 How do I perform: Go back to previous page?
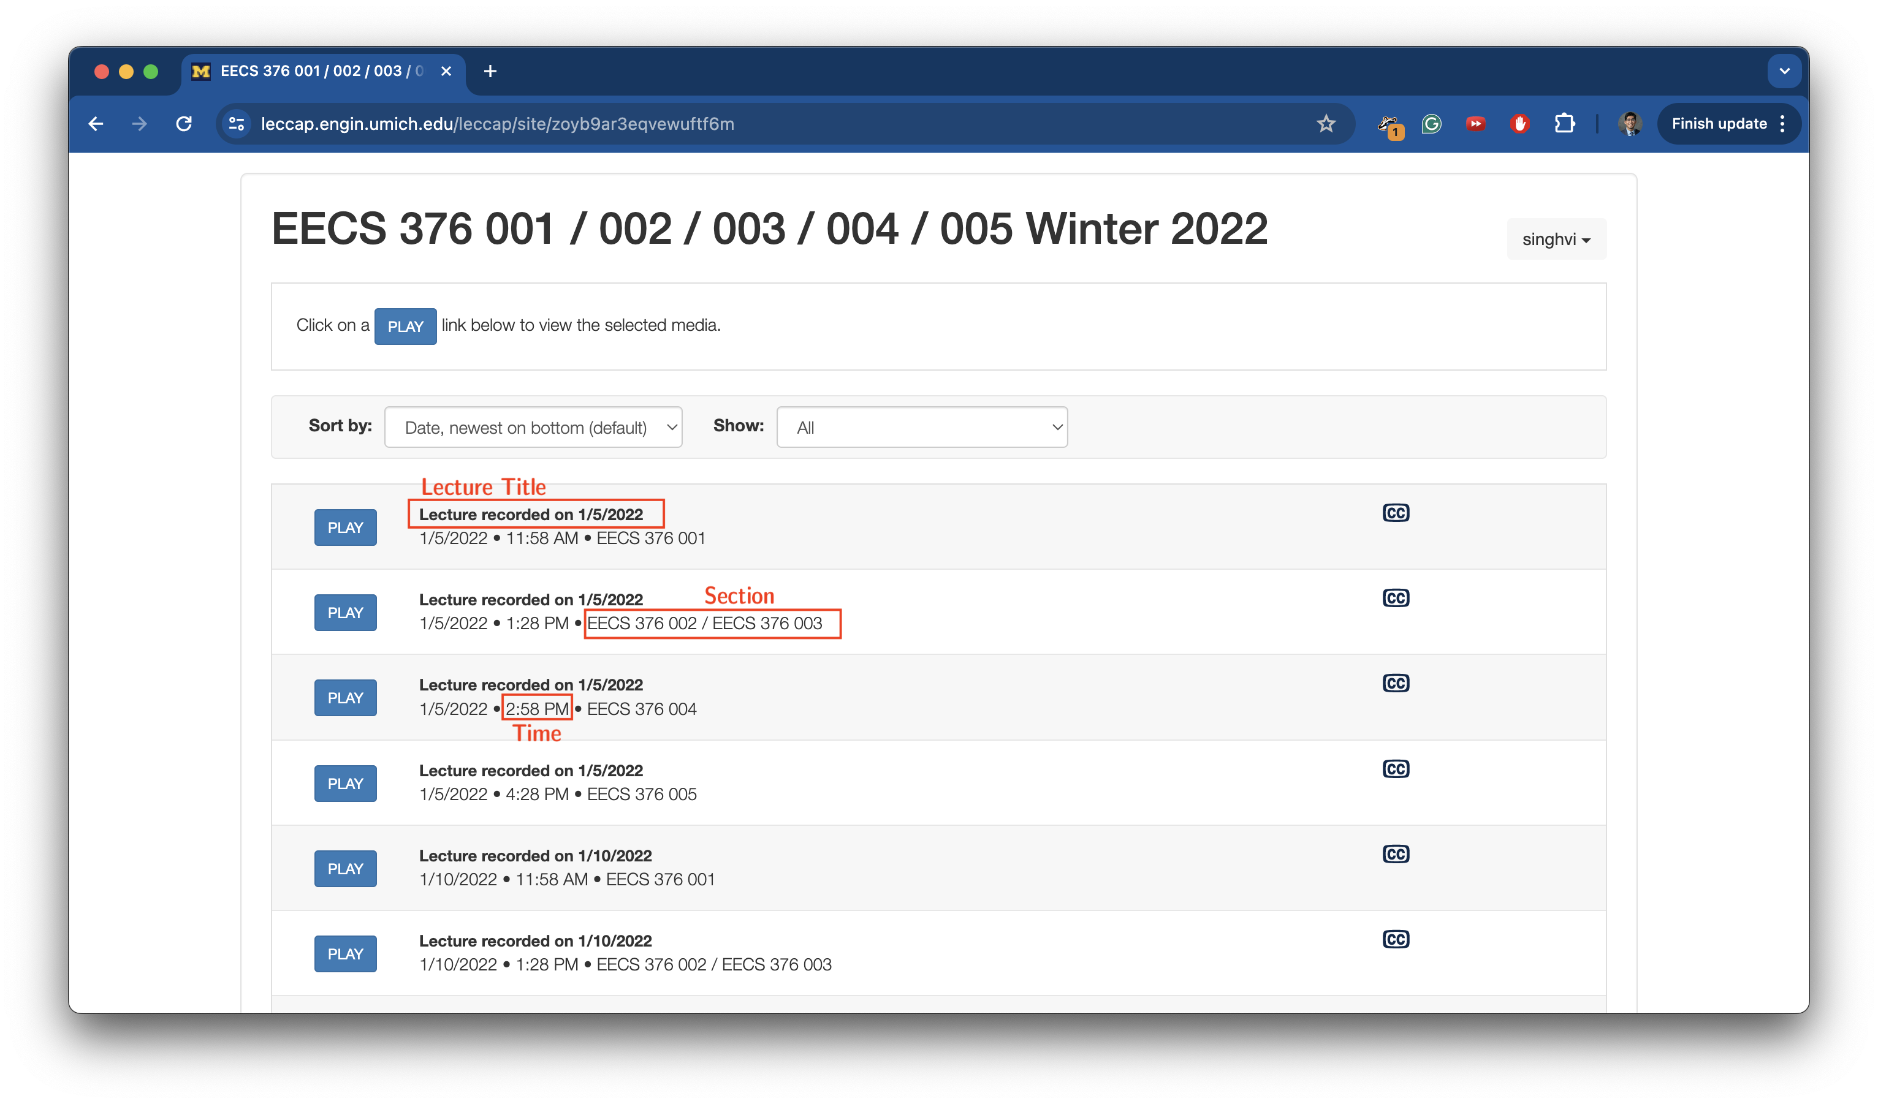[96, 124]
